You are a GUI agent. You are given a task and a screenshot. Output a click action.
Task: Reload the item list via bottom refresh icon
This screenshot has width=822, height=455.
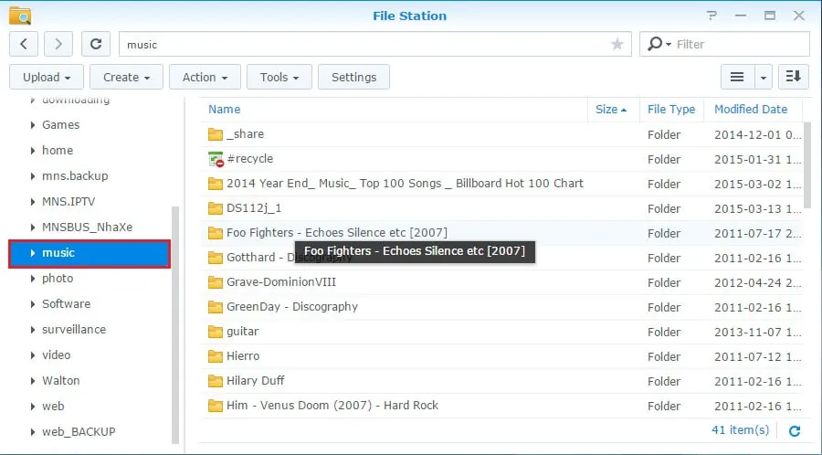[x=795, y=431]
